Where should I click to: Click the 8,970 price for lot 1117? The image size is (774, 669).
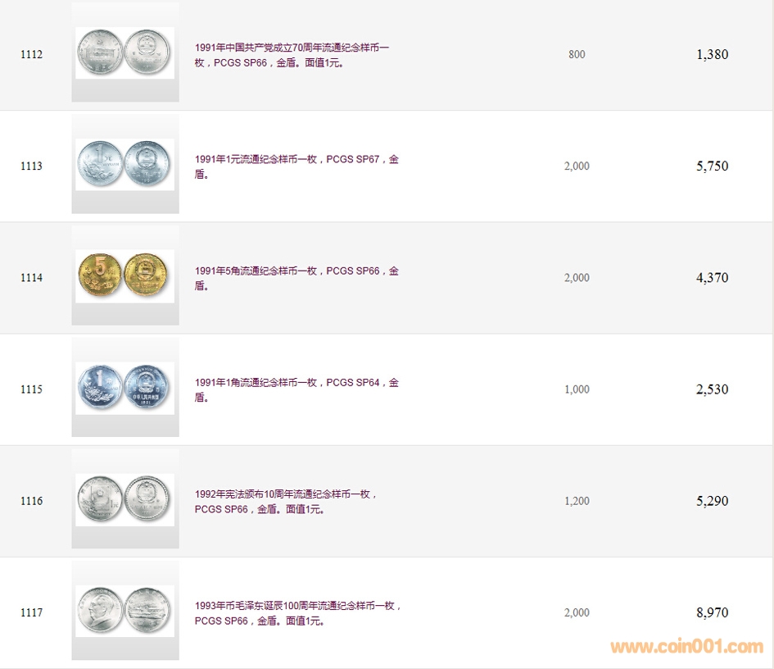click(x=713, y=612)
